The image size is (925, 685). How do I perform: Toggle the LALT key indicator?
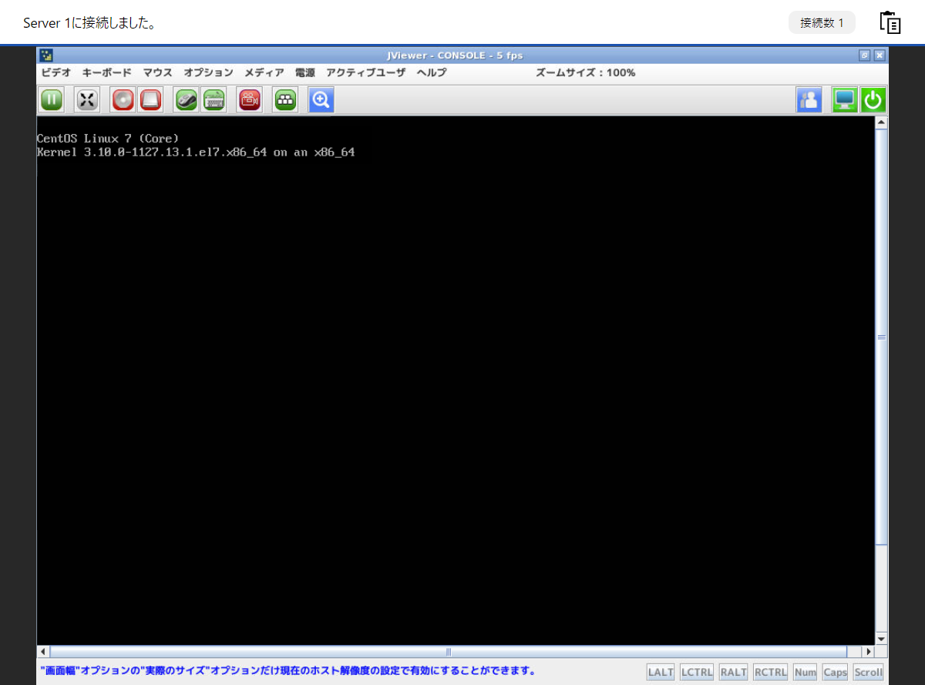click(x=660, y=672)
